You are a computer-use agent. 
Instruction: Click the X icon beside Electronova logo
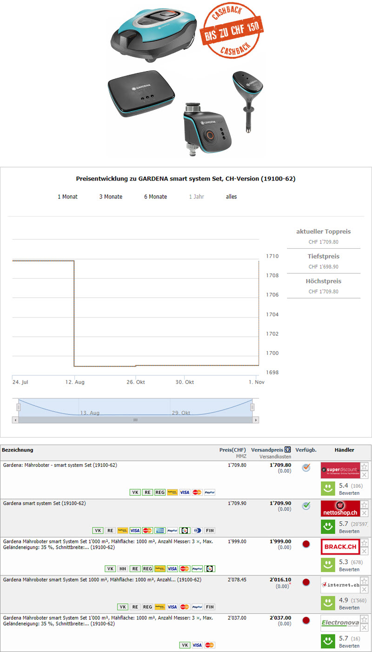coord(365,627)
